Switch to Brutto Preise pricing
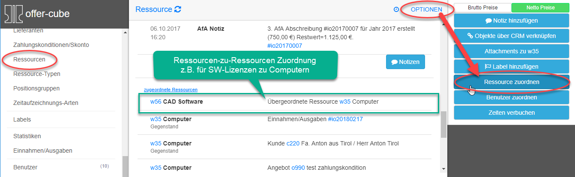The width and height of the screenshot is (575, 177). 482,8
